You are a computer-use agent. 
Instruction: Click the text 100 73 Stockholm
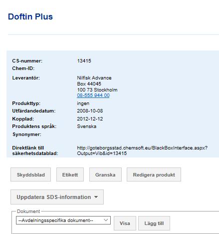coord(97,90)
